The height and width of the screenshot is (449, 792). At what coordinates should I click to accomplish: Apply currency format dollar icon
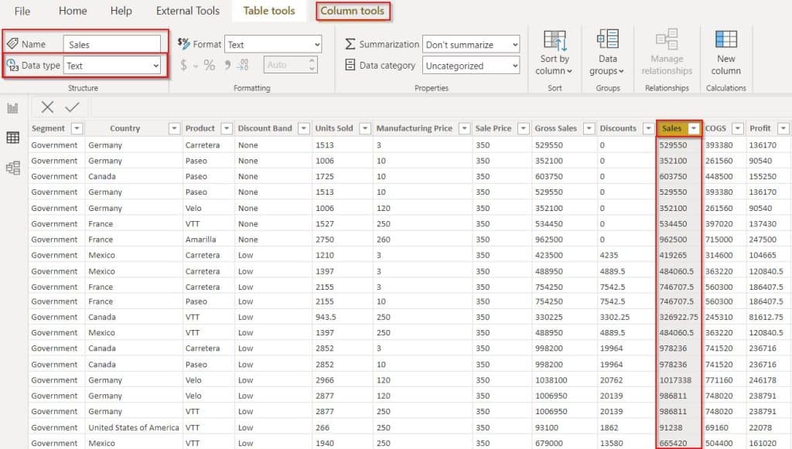[183, 65]
